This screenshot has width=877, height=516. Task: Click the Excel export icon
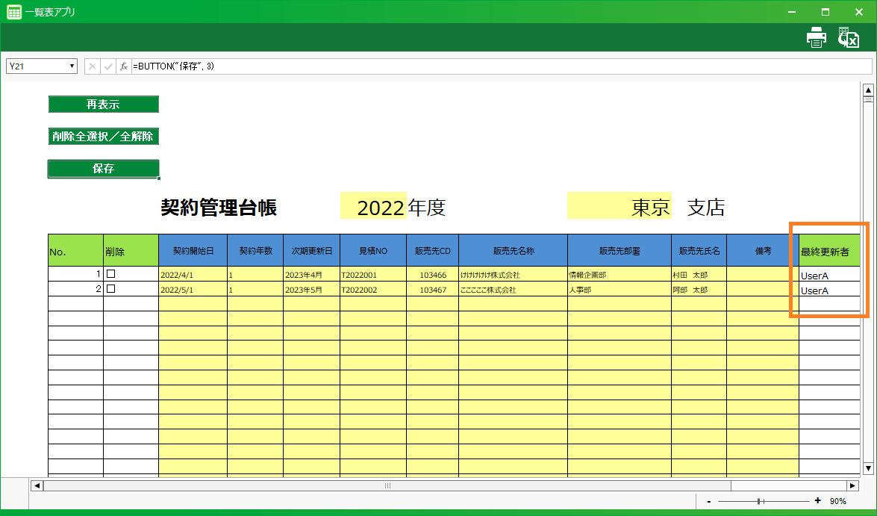coord(849,37)
